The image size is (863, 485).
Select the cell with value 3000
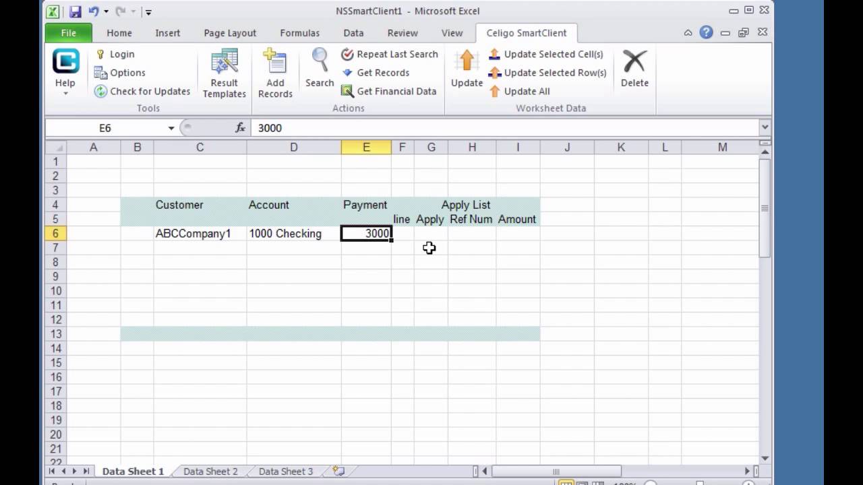(x=366, y=234)
